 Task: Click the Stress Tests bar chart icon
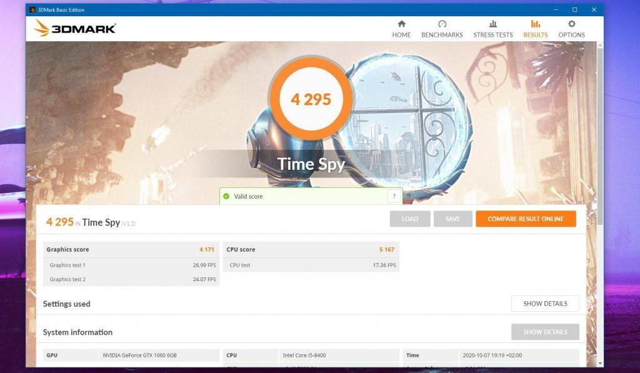492,24
